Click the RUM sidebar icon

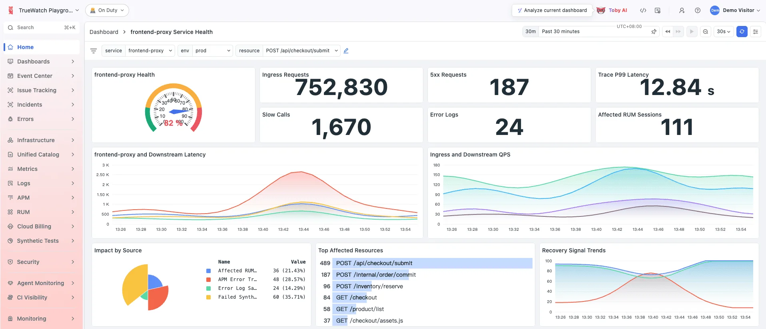pyautogui.click(x=10, y=212)
